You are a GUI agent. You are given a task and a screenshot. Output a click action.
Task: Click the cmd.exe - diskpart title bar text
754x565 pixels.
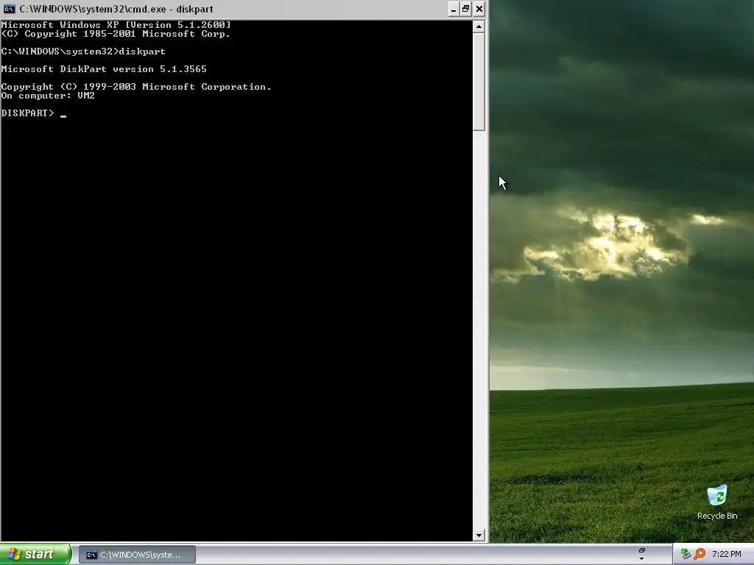(x=116, y=9)
